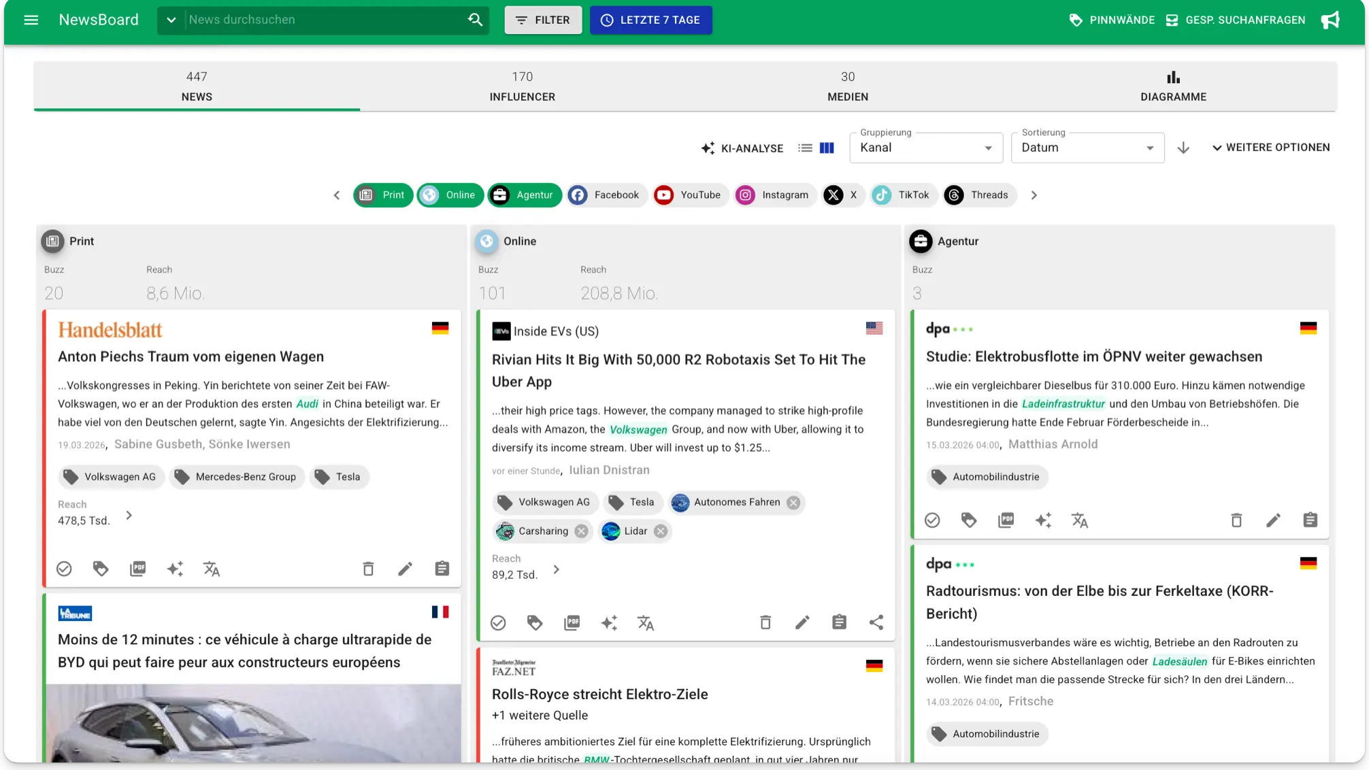
Task: Edit the Rivian article
Action: point(802,622)
